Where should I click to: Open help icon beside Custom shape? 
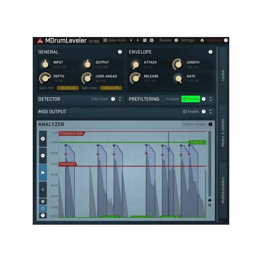tap(210, 124)
